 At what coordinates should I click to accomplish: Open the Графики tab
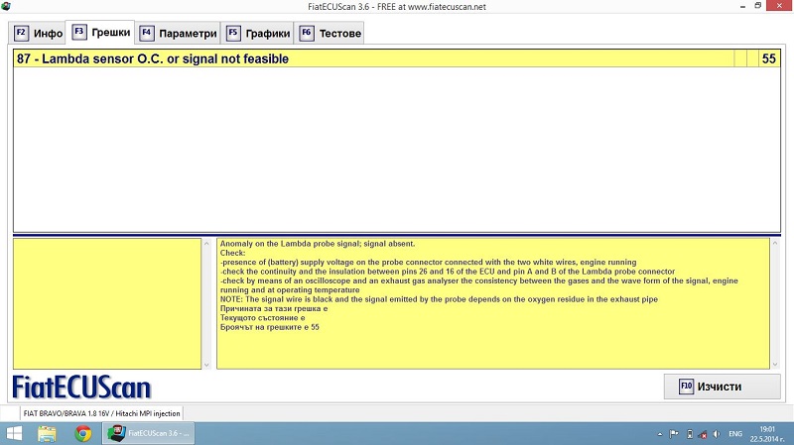tap(258, 34)
